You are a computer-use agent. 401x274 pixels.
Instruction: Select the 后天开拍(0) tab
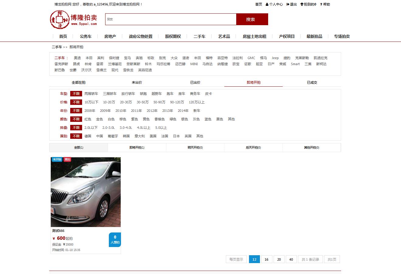pyautogui.click(x=253, y=148)
